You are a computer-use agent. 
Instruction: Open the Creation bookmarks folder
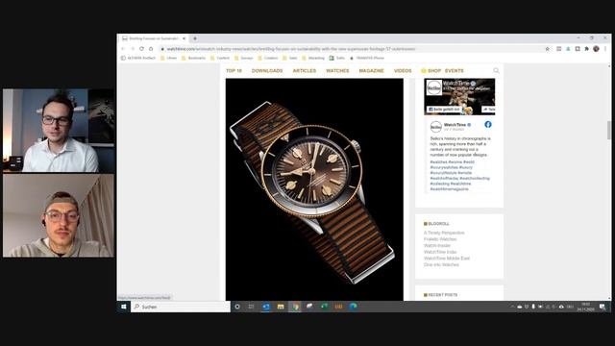[268, 58]
